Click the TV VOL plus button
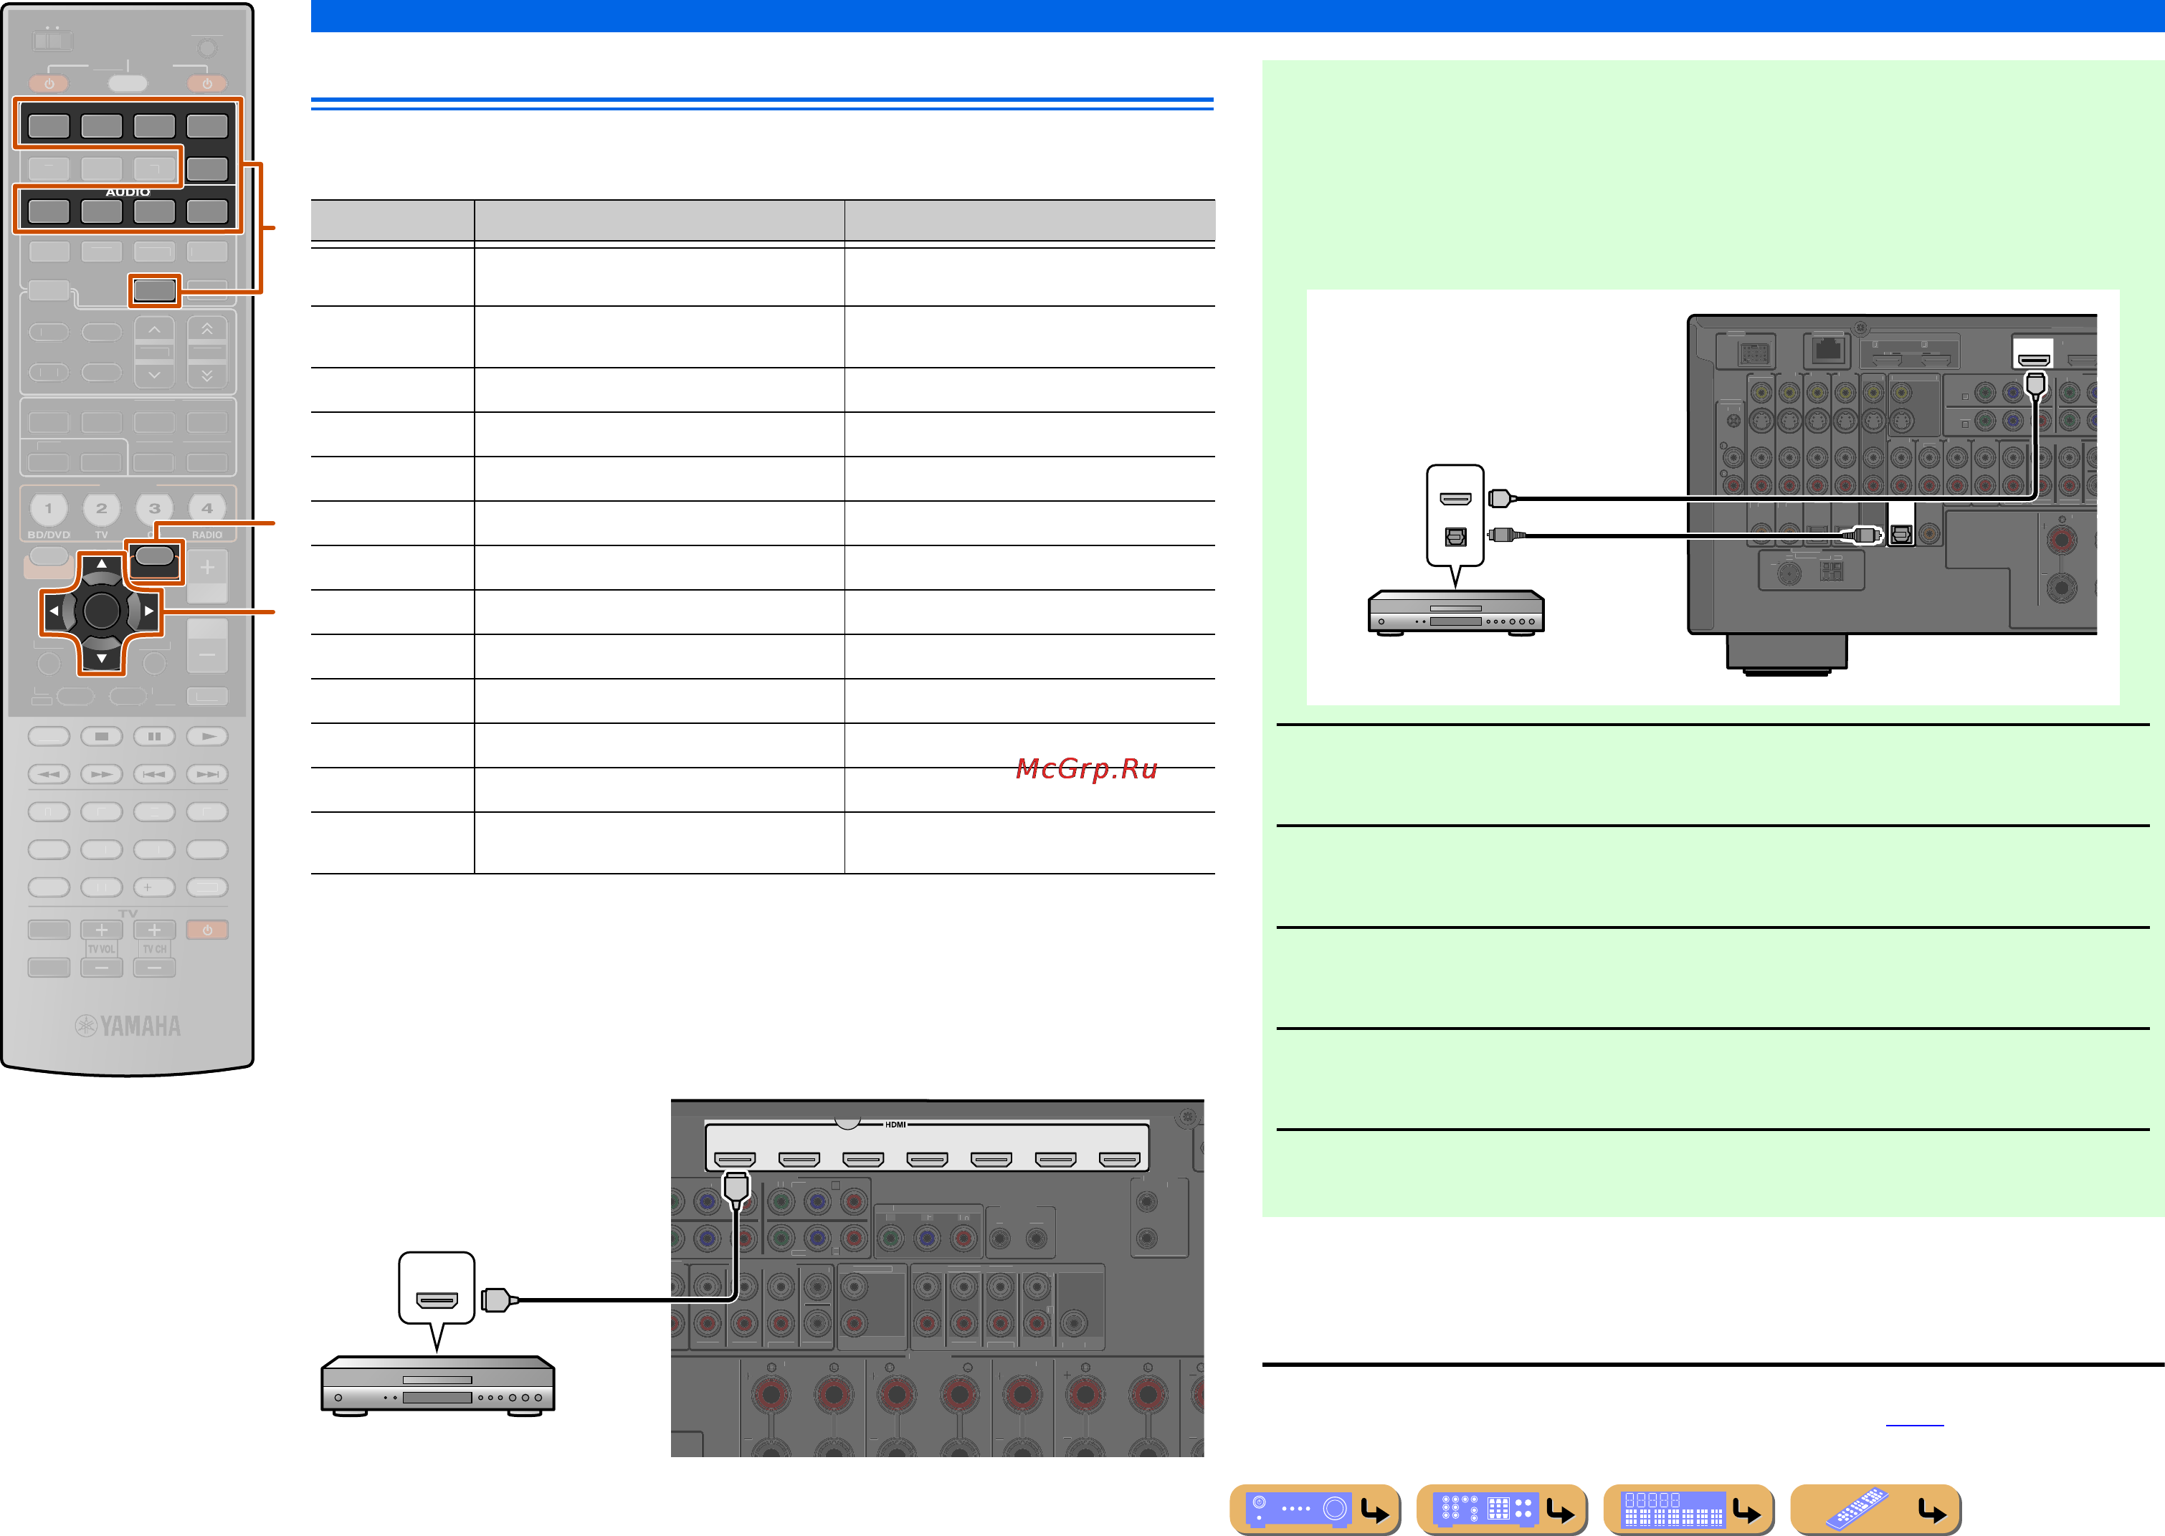2165x1536 pixels. click(101, 930)
